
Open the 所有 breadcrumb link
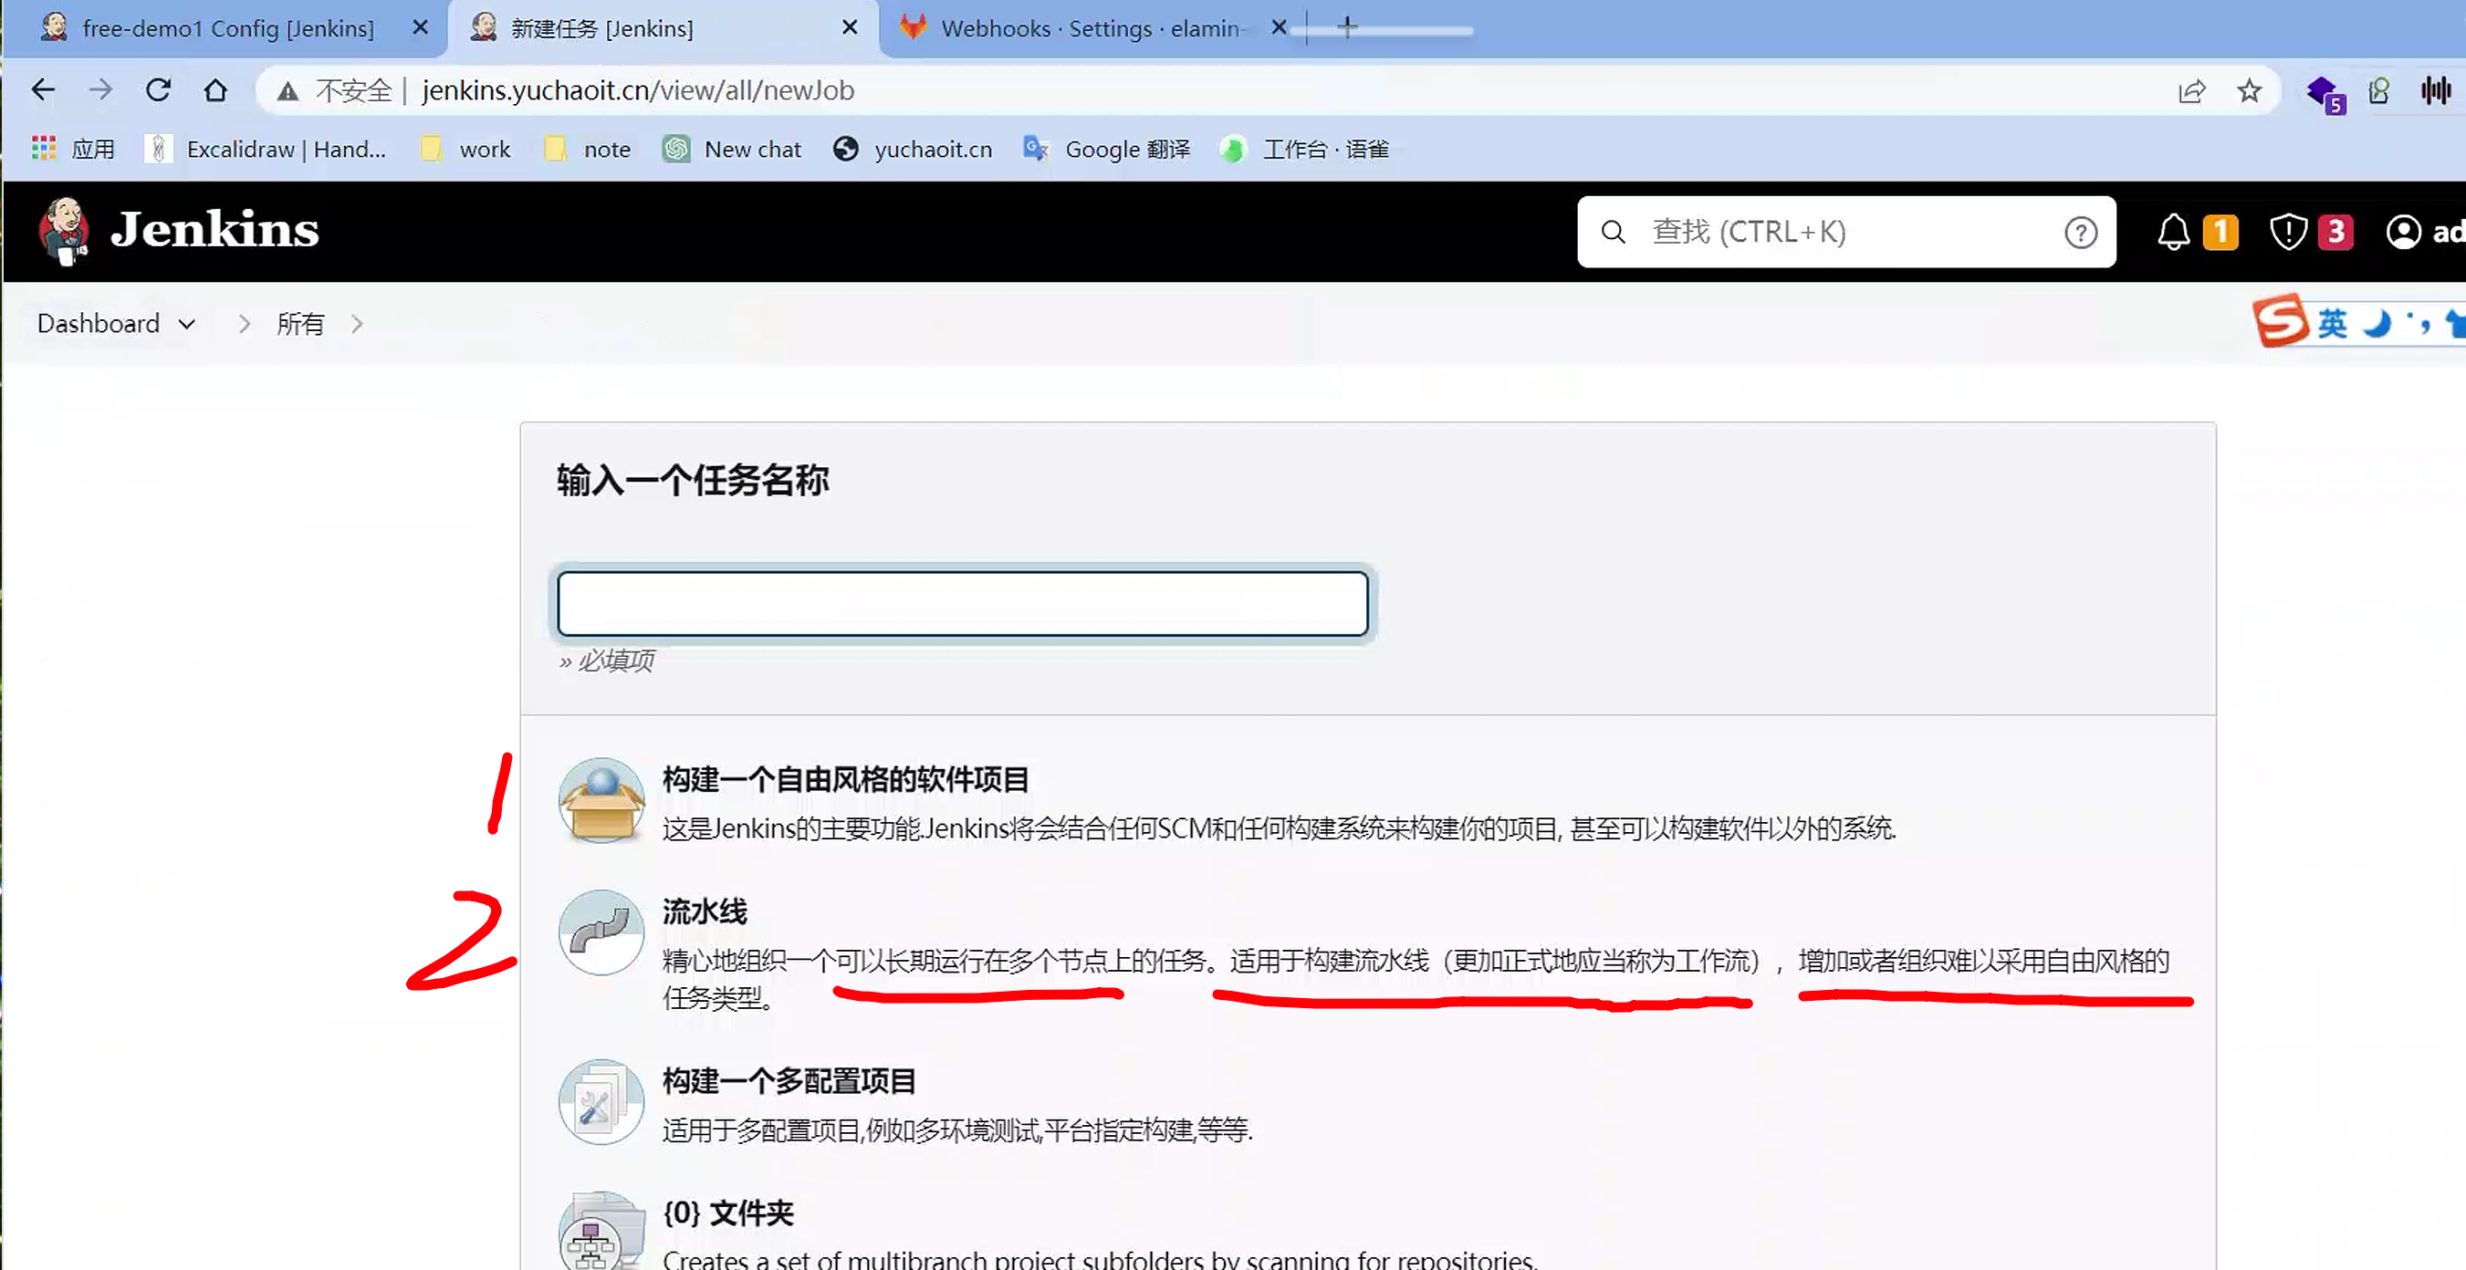click(x=300, y=325)
